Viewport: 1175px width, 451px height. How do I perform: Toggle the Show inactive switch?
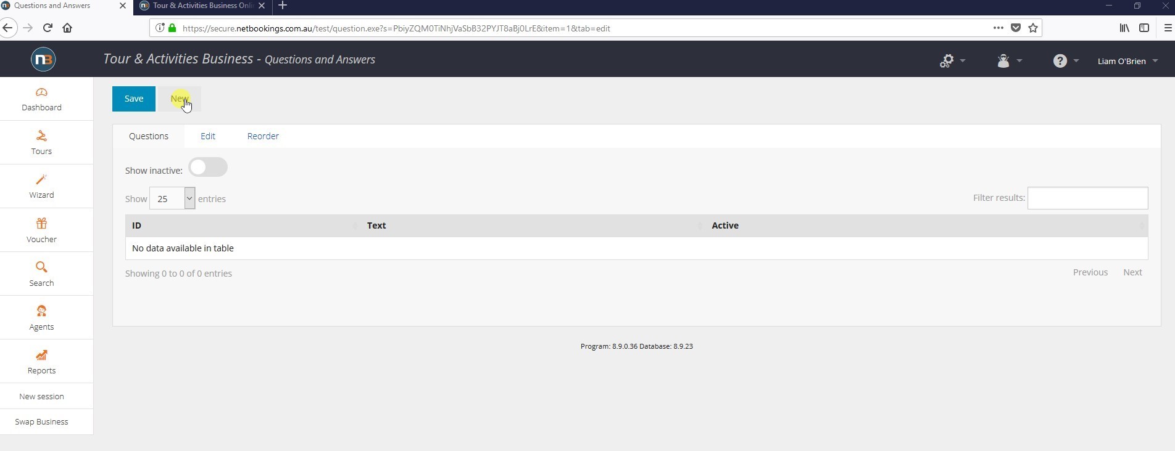[208, 167]
